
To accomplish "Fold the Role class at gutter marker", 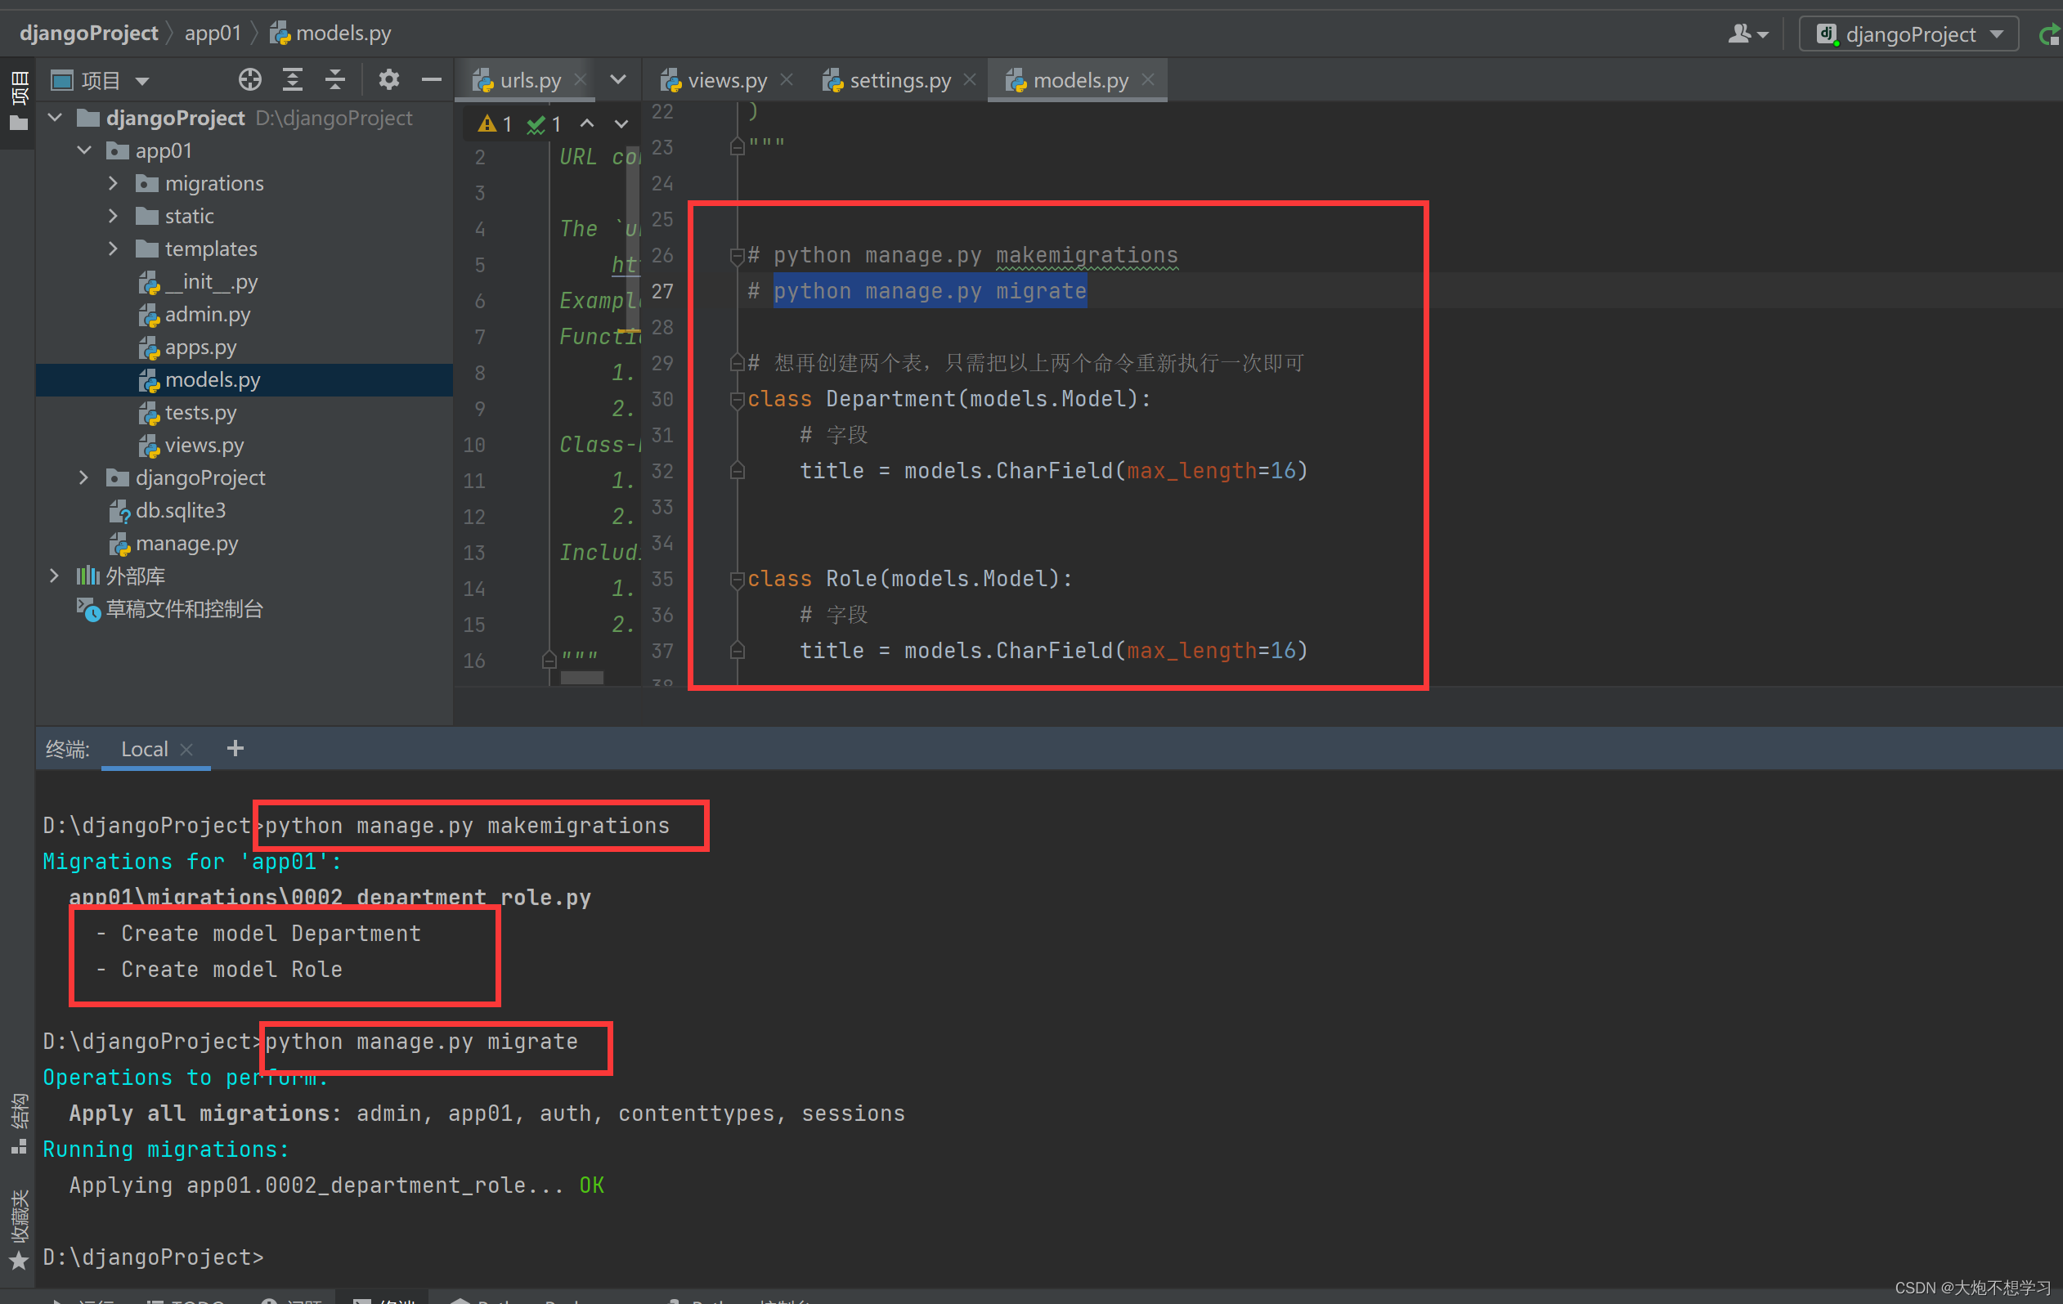I will click(x=737, y=579).
